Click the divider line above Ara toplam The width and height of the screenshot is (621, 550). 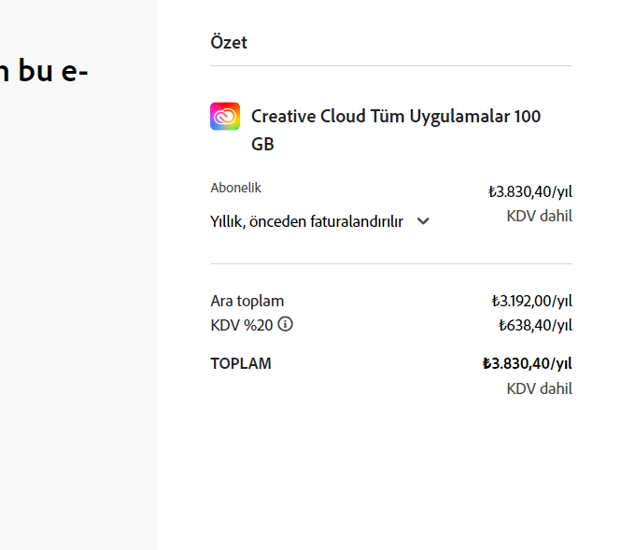[391, 263]
